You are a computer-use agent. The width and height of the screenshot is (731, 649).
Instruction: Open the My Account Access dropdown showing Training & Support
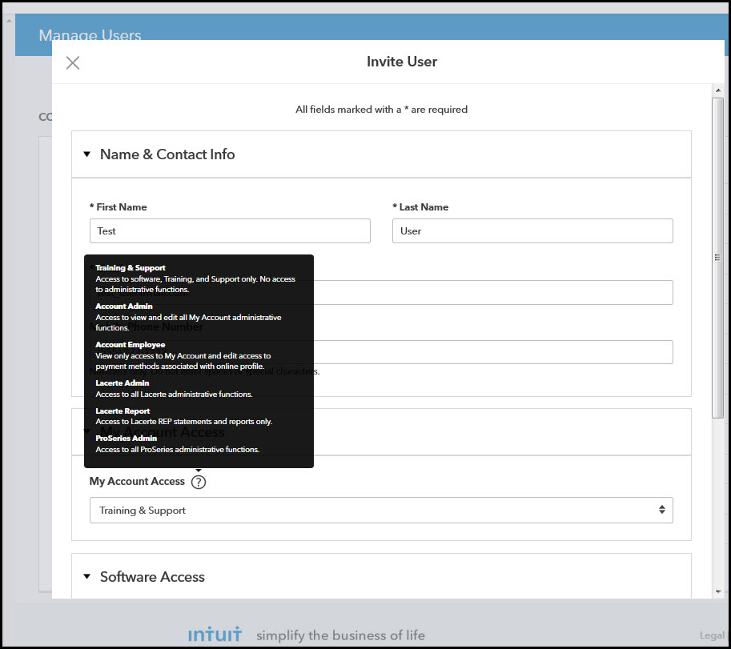point(381,511)
